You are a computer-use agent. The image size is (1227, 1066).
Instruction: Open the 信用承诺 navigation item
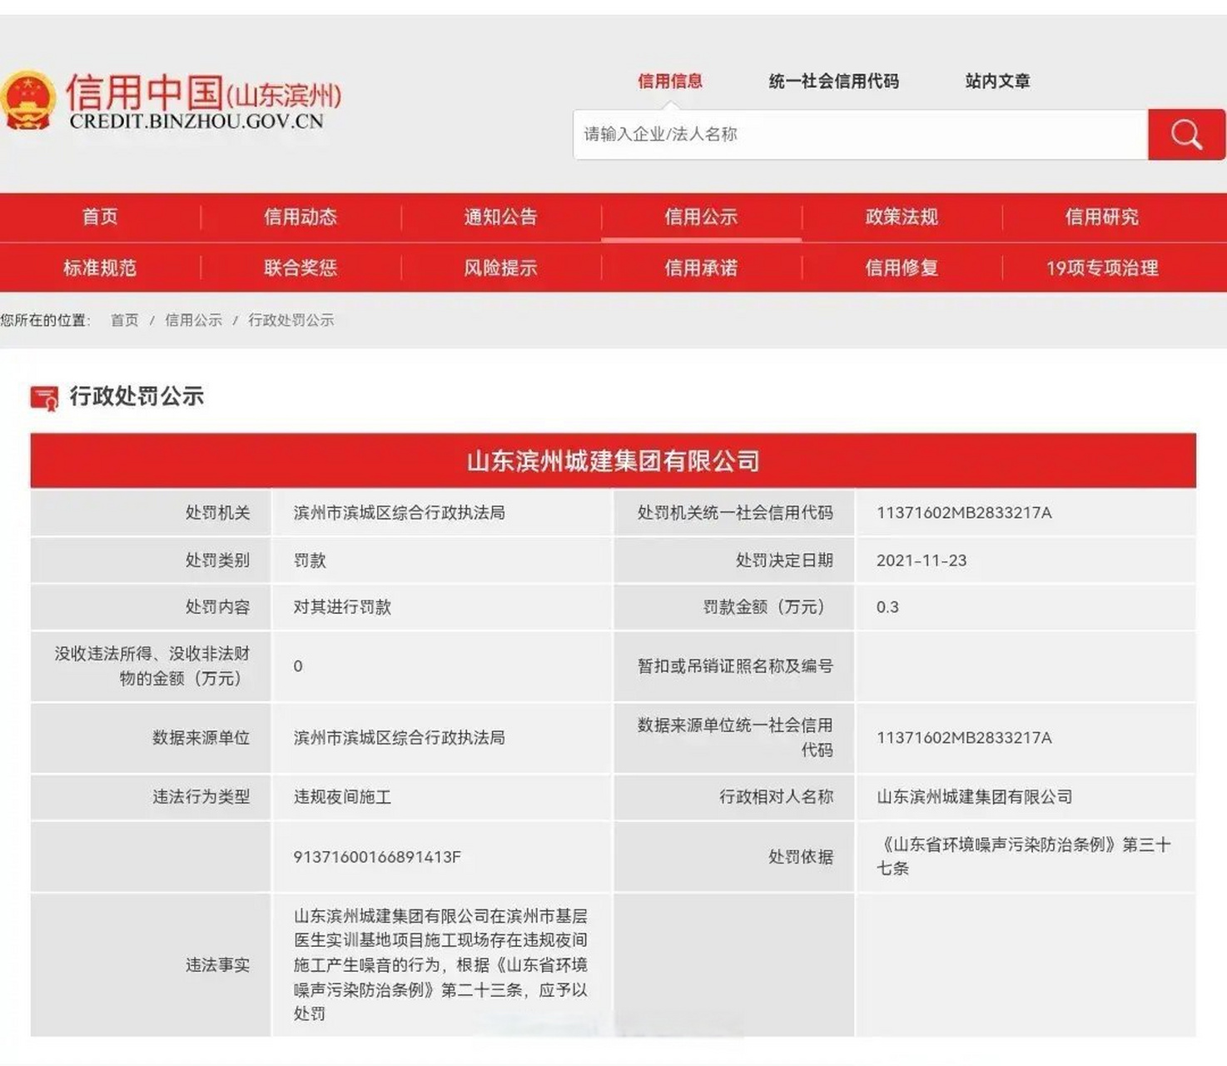pyautogui.click(x=701, y=267)
